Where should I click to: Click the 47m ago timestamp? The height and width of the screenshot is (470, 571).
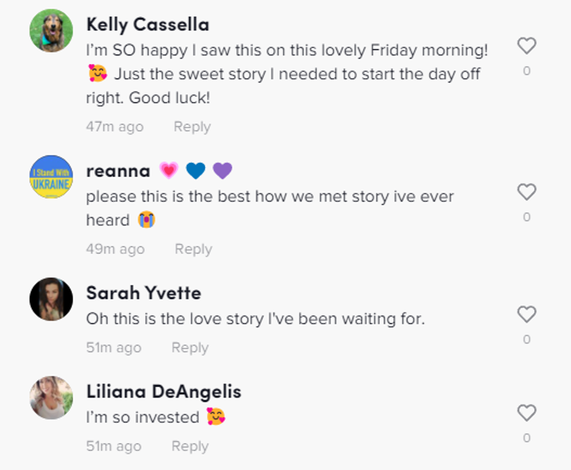coord(114,127)
